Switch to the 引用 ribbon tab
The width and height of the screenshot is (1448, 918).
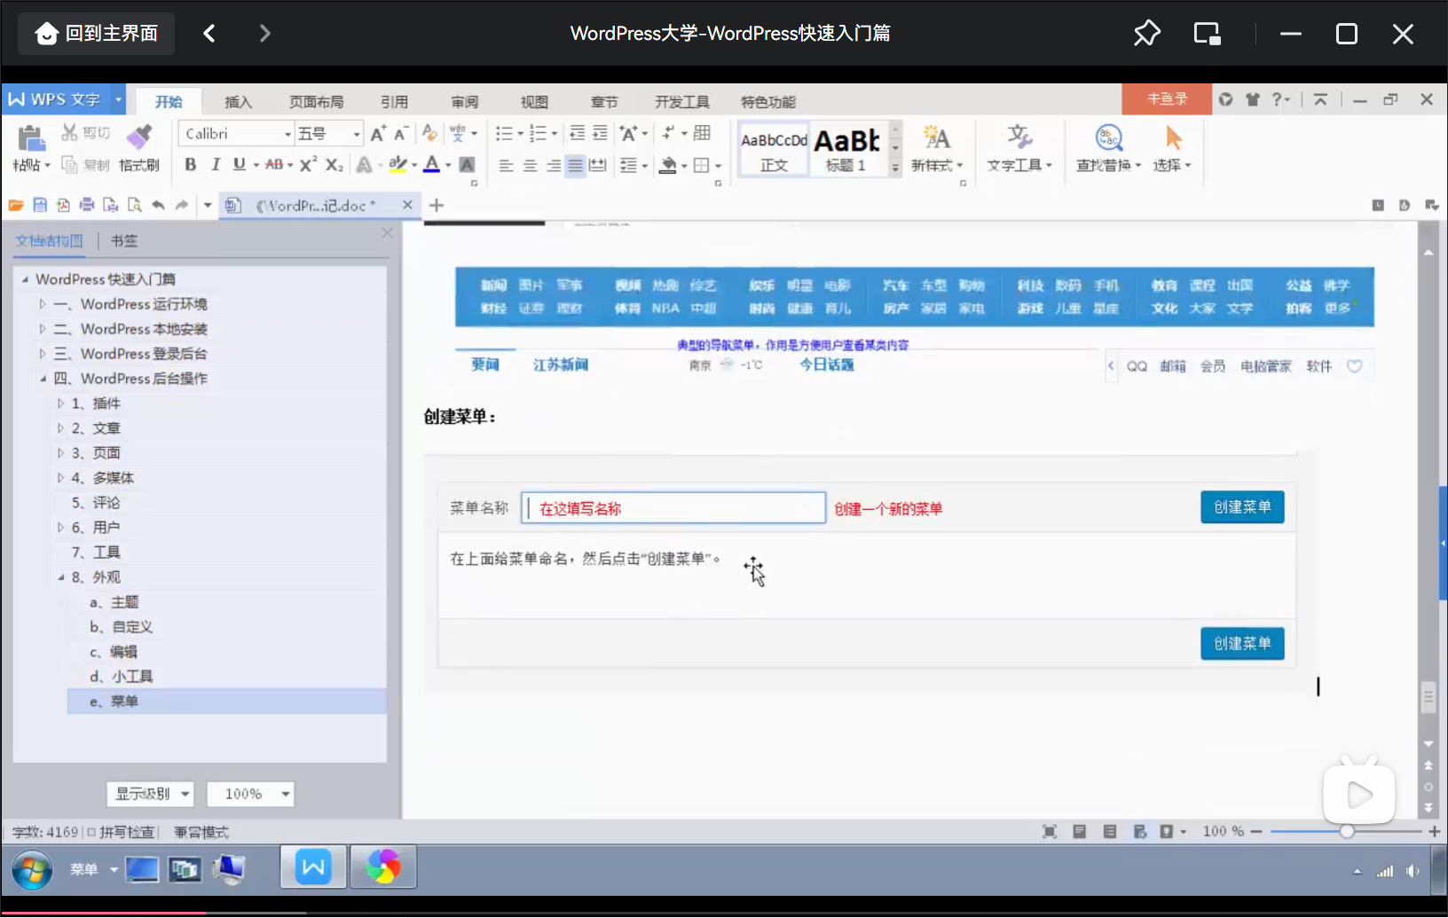tap(394, 102)
